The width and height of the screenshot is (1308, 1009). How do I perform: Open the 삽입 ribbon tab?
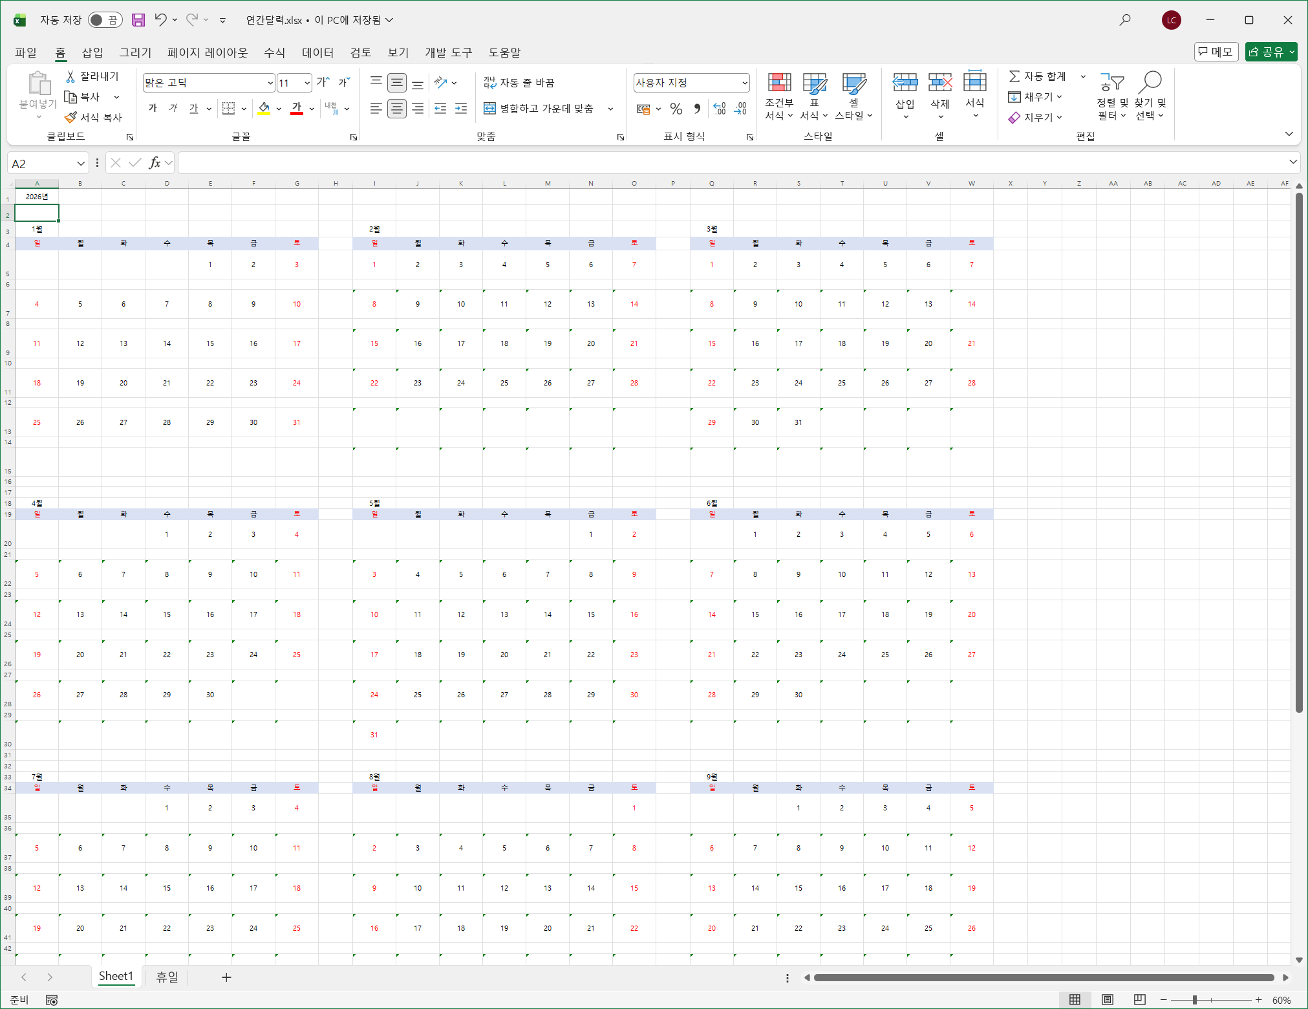coord(92,52)
